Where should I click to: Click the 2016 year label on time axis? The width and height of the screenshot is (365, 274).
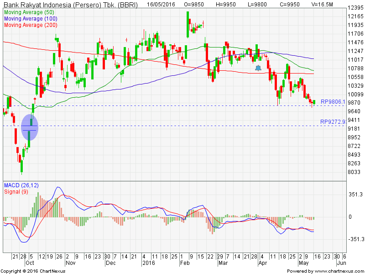(149, 263)
